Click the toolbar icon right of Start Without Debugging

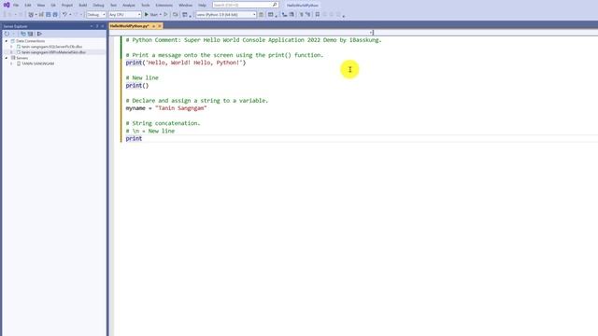176,15
